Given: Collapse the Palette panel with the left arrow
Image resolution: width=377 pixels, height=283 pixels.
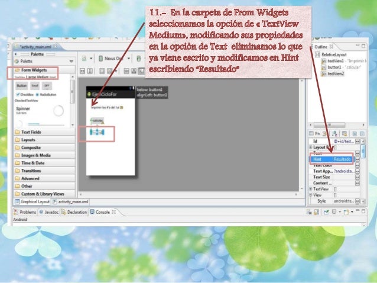Looking at the screenshot, I should pos(15,54).
